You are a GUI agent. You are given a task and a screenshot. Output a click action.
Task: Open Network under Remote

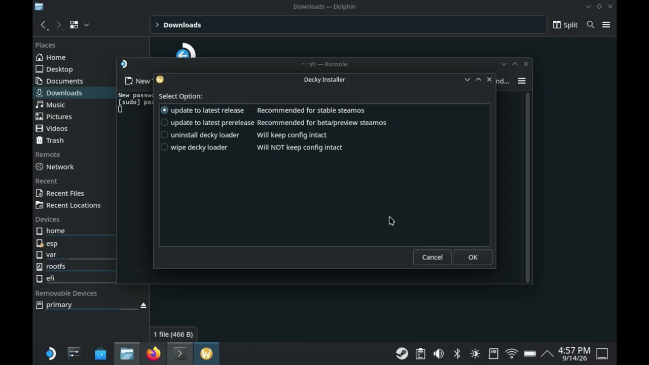click(x=54, y=167)
